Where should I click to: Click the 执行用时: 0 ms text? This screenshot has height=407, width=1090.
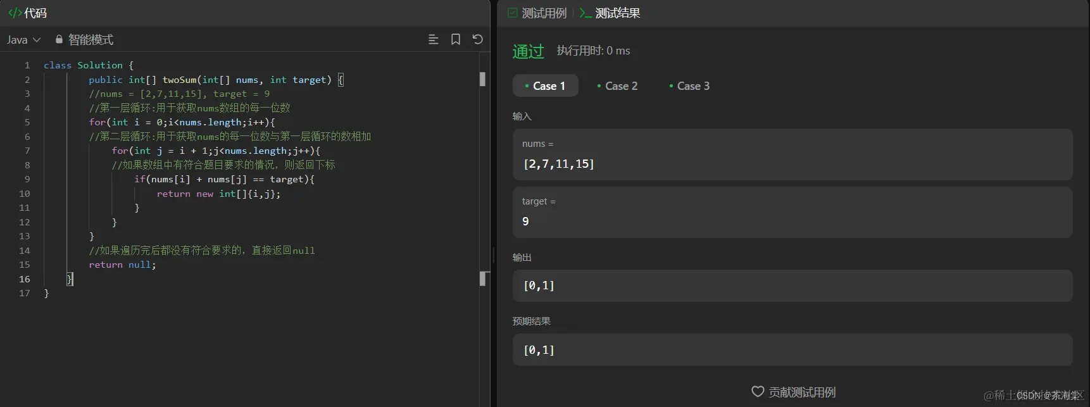tap(593, 51)
